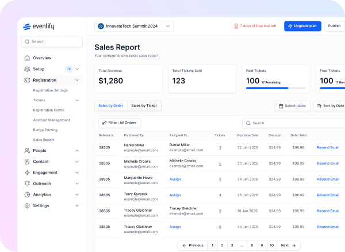
Task: Expand the Analytics section chevron
Action: pos(77,194)
